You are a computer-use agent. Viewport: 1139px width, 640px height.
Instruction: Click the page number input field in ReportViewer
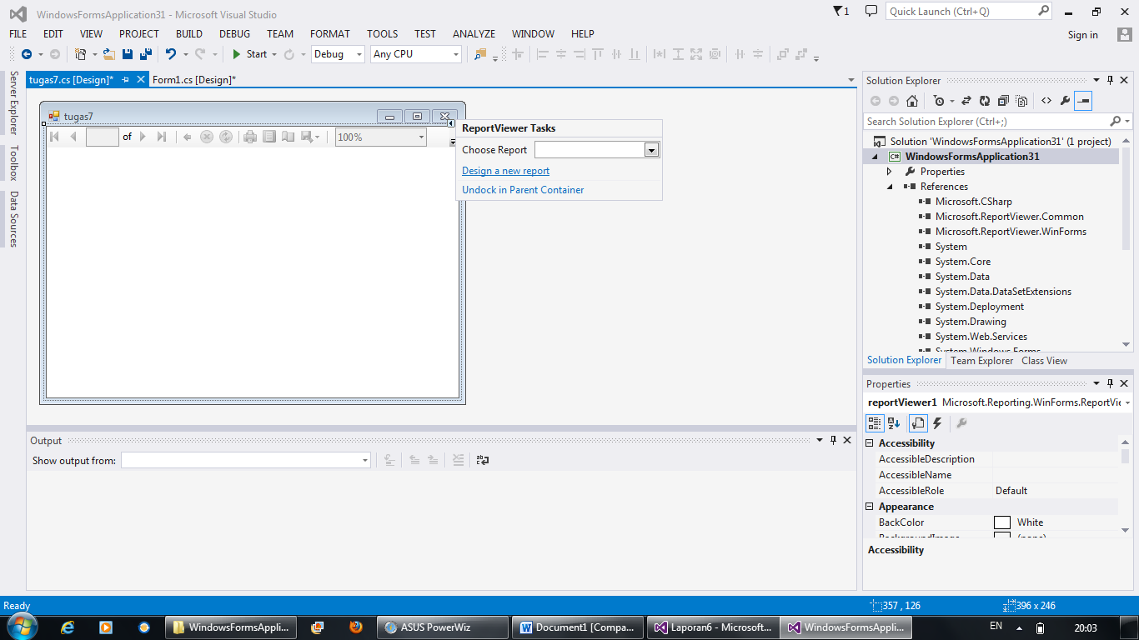tap(102, 137)
